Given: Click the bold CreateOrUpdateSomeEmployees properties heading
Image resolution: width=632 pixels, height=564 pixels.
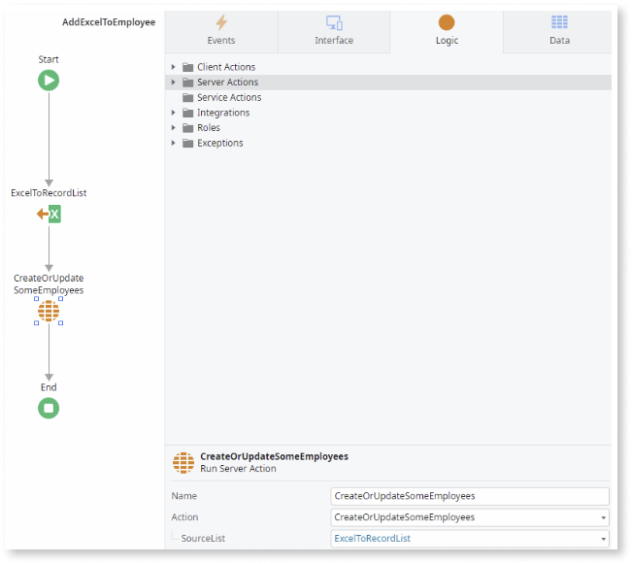Looking at the screenshot, I should pos(274,456).
